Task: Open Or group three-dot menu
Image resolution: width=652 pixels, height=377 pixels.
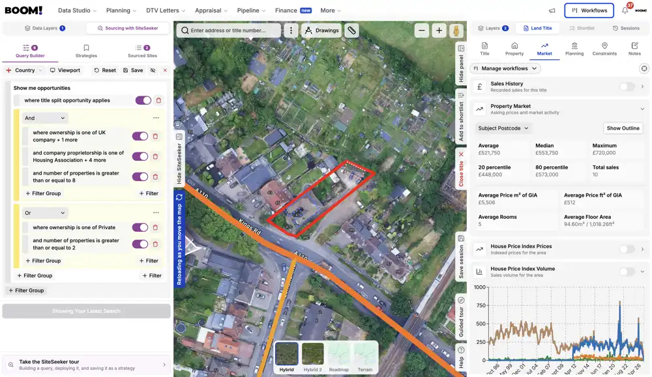Action: pyautogui.click(x=156, y=212)
